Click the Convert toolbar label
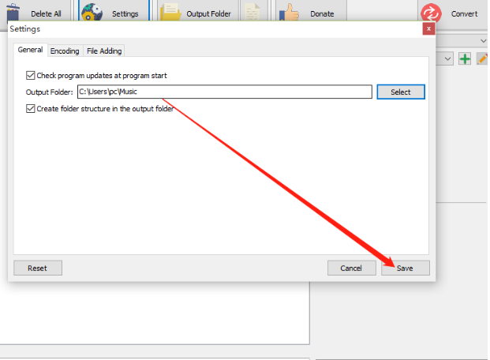Screen dimensions: 490x360 pyautogui.click(x=465, y=14)
